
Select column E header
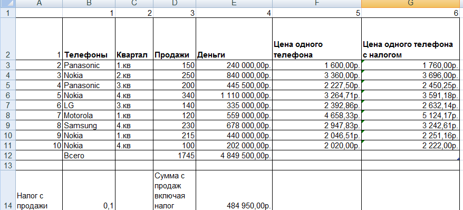point(234,4)
